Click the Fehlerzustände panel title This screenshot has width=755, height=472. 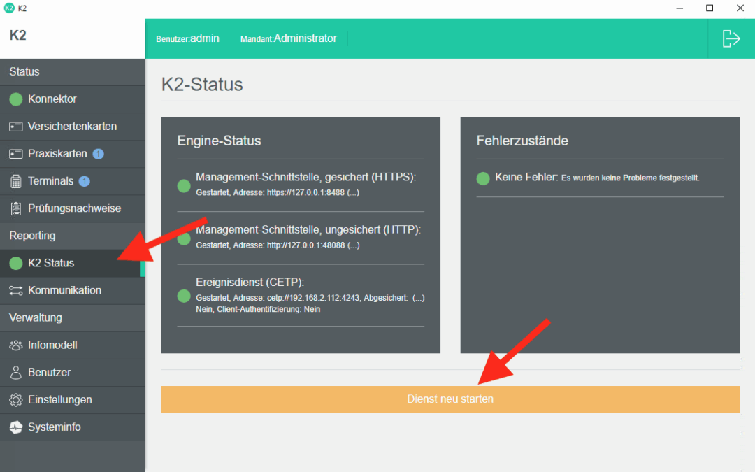522,141
